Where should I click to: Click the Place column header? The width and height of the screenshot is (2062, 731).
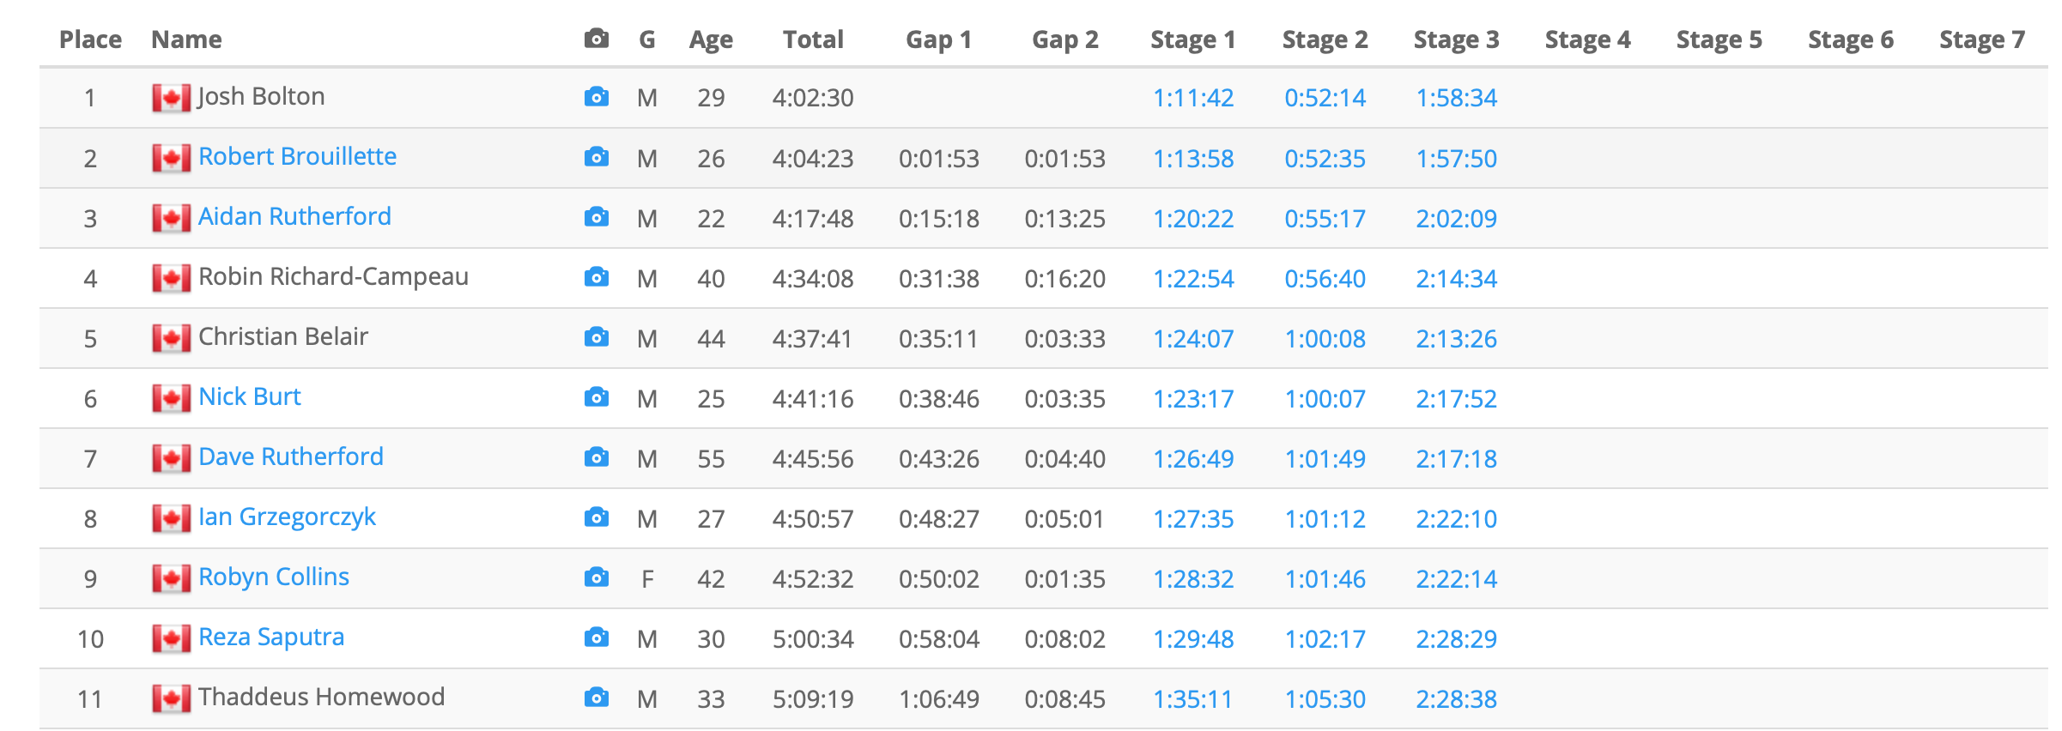click(90, 39)
